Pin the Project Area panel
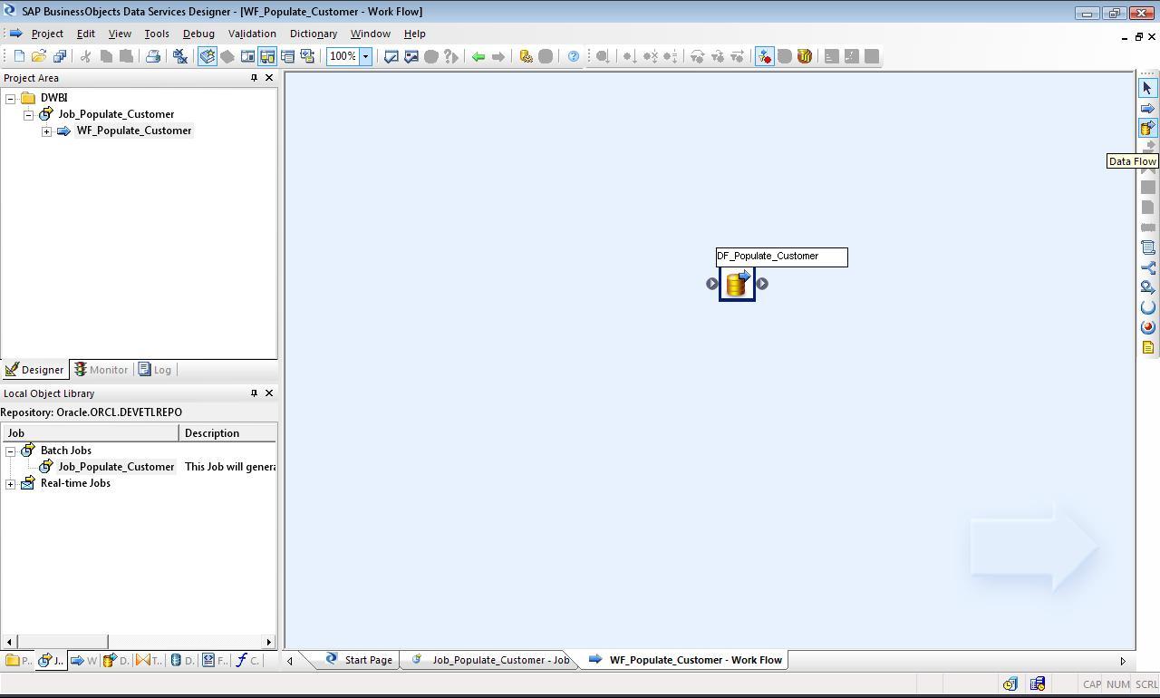This screenshot has height=698, width=1160. click(254, 78)
